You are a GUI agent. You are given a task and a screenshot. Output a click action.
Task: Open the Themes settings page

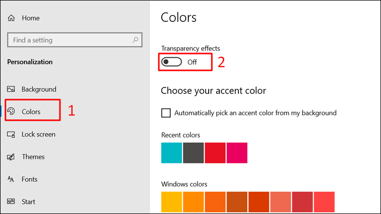[x=33, y=157]
